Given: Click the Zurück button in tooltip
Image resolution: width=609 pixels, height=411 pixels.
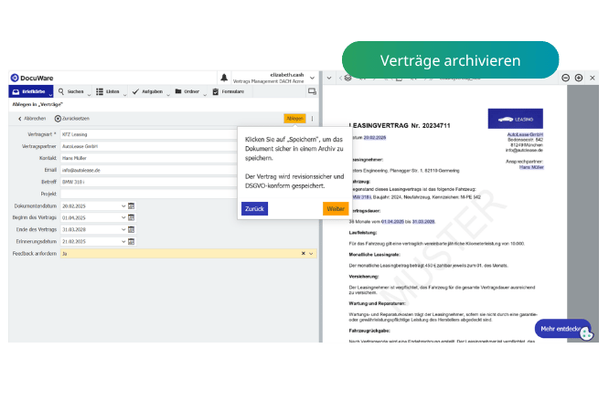Looking at the screenshot, I should click(x=254, y=209).
